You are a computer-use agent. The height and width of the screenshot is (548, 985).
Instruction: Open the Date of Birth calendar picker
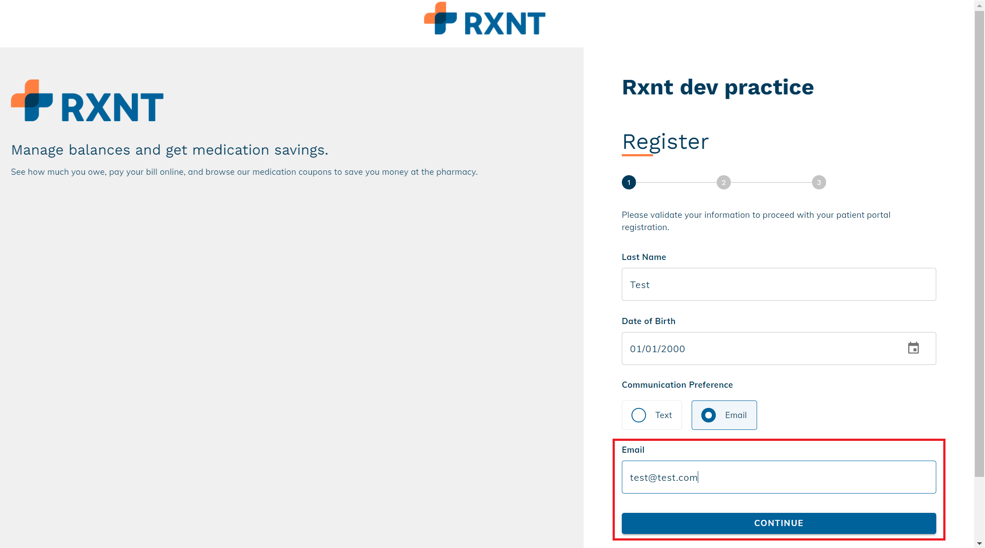coord(913,348)
